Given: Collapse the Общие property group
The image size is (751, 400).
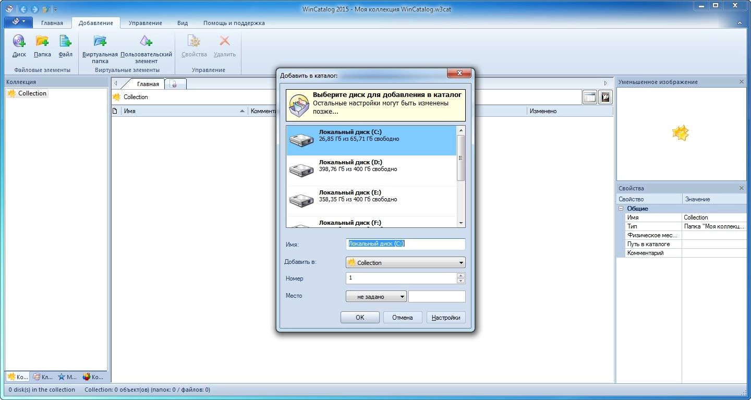Looking at the screenshot, I should 621,209.
